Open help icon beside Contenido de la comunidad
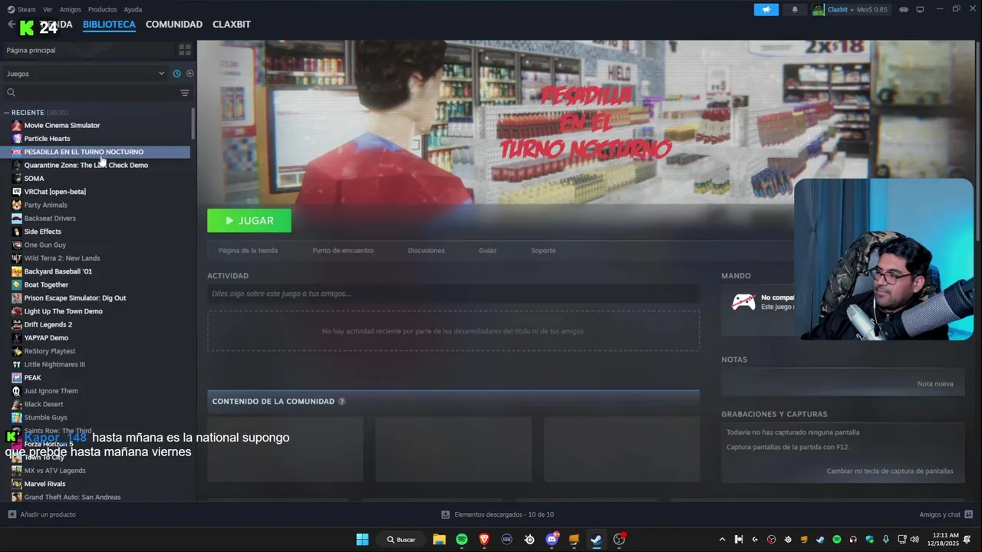This screenshot has width=982, height=552. pyautogui.click(x=342, y=402)
